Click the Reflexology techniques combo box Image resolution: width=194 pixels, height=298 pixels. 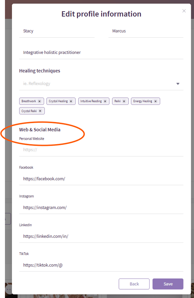(101, 84)
